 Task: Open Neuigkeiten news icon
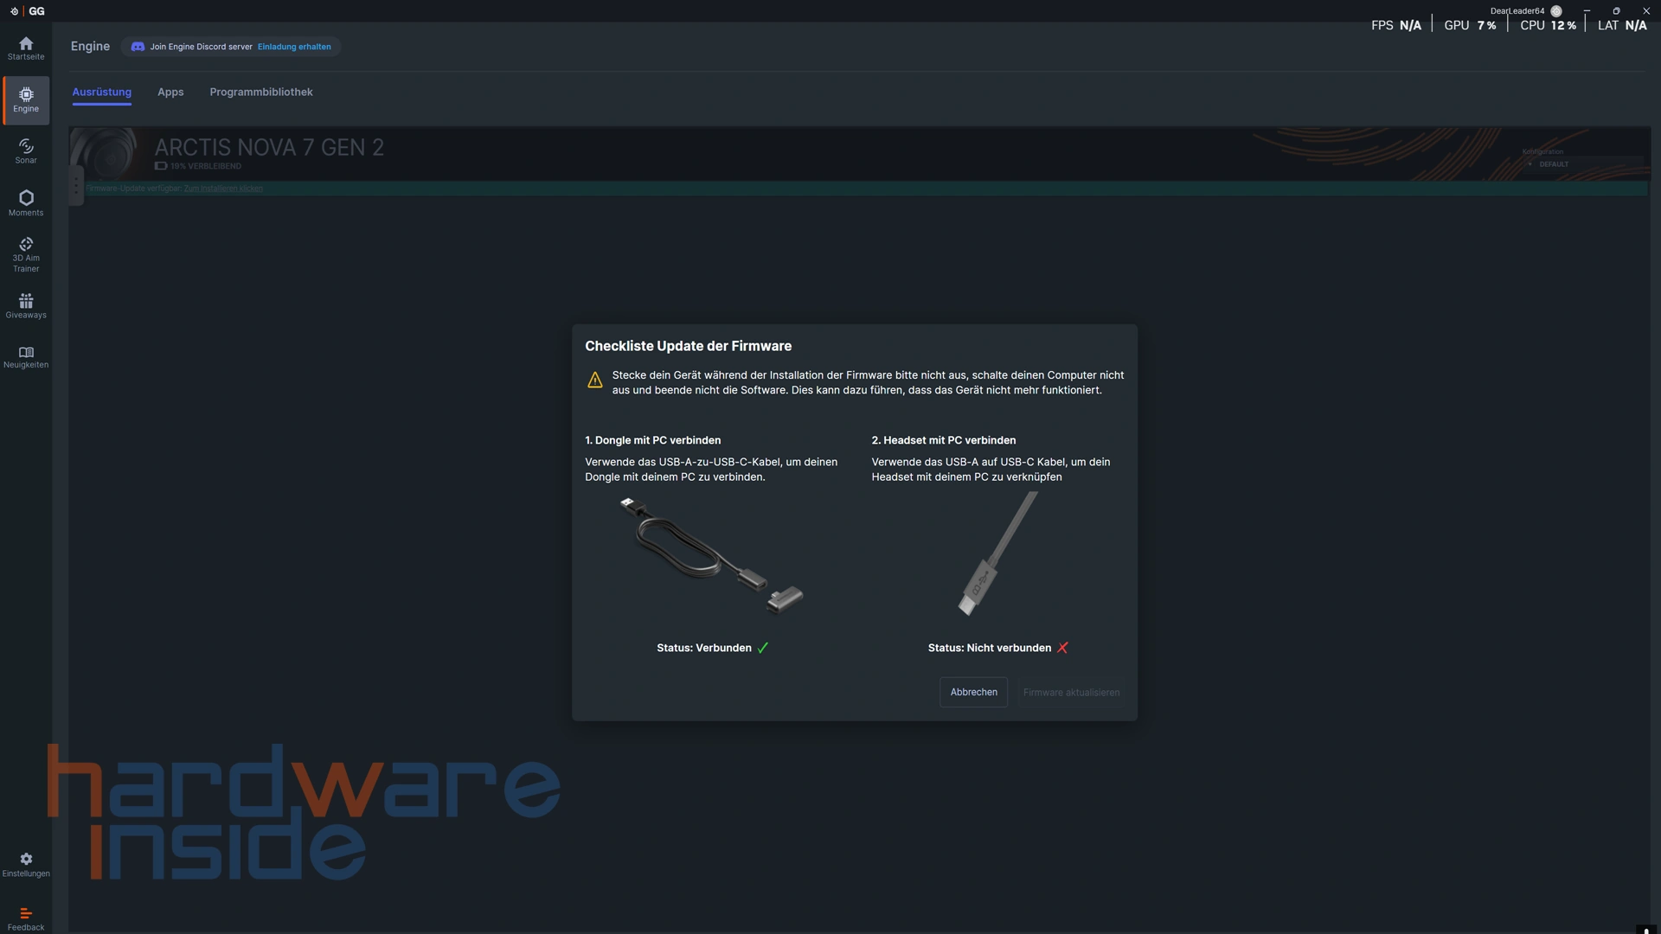[26, 356]
